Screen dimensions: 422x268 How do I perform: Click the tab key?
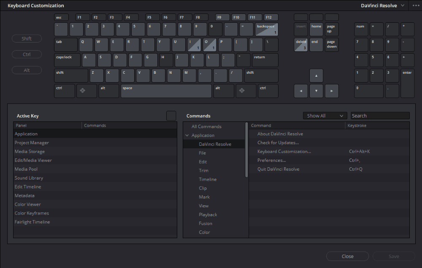click(66, 45)
